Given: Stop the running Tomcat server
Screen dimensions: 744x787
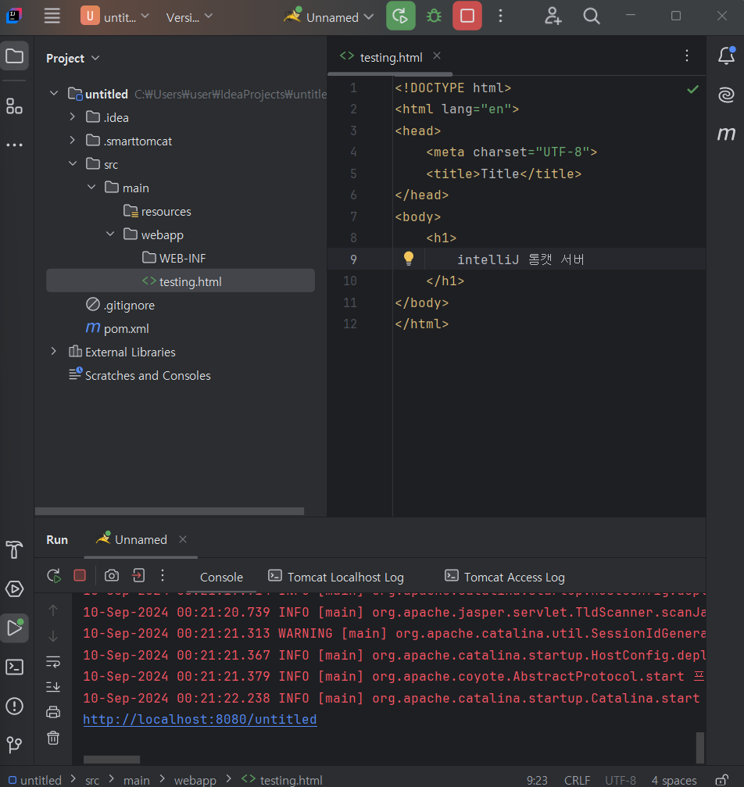Looking at the screenshot, I should pyautogui.click(x=467, y=16).
